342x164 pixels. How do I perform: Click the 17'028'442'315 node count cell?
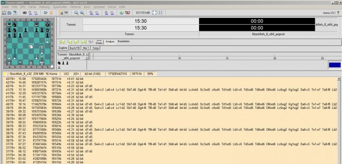point(118,74)
